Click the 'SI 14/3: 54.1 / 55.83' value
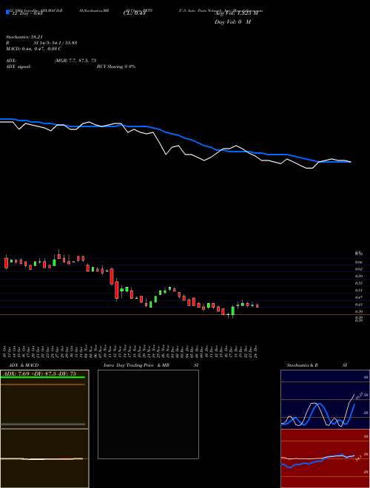The height and width of the screenshot is (488, 370). point(55,43)
